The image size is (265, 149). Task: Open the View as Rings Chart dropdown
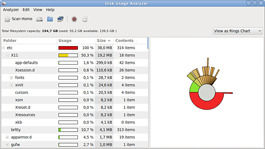(x=238, y=31)
